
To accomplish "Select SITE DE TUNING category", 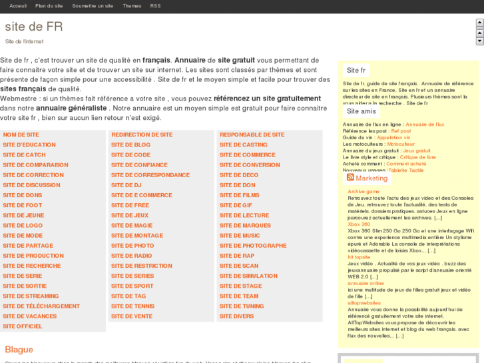I will pyautogui.click(x=242, y=306).
